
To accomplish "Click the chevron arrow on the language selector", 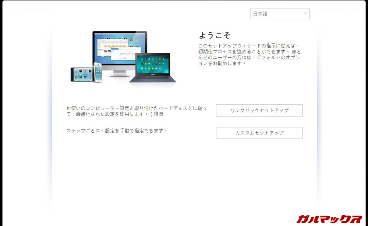I will pos(305,14).
